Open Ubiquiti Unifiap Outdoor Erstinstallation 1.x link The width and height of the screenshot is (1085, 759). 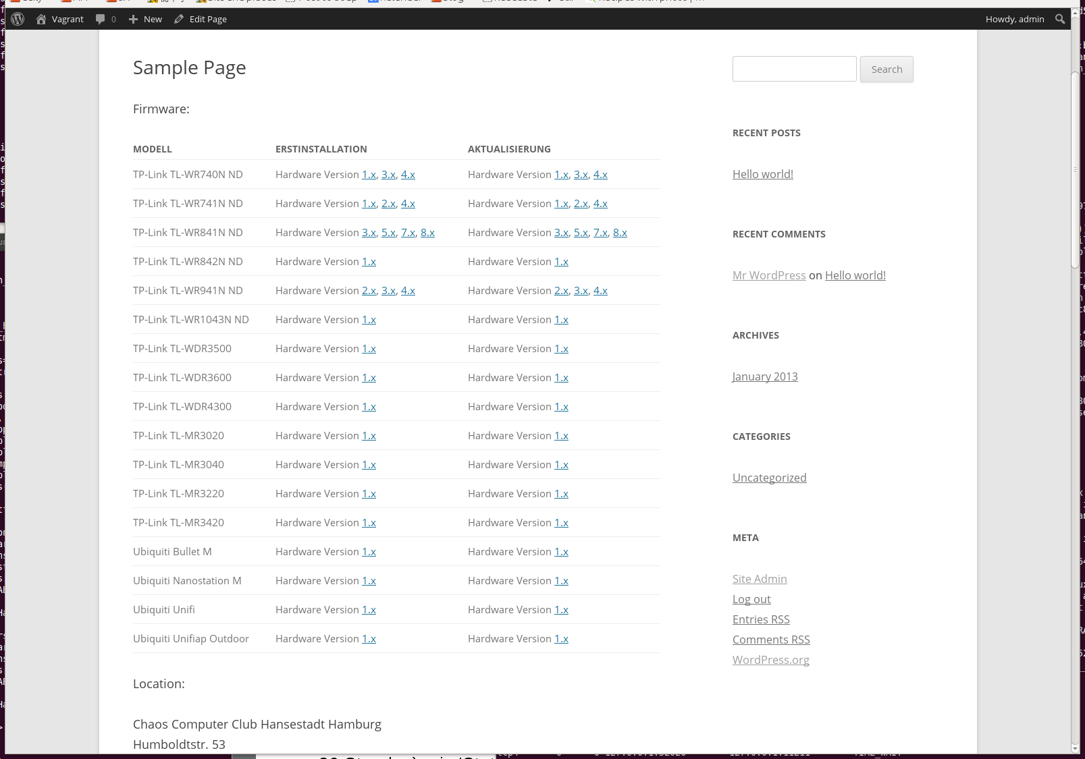(369, 639)
